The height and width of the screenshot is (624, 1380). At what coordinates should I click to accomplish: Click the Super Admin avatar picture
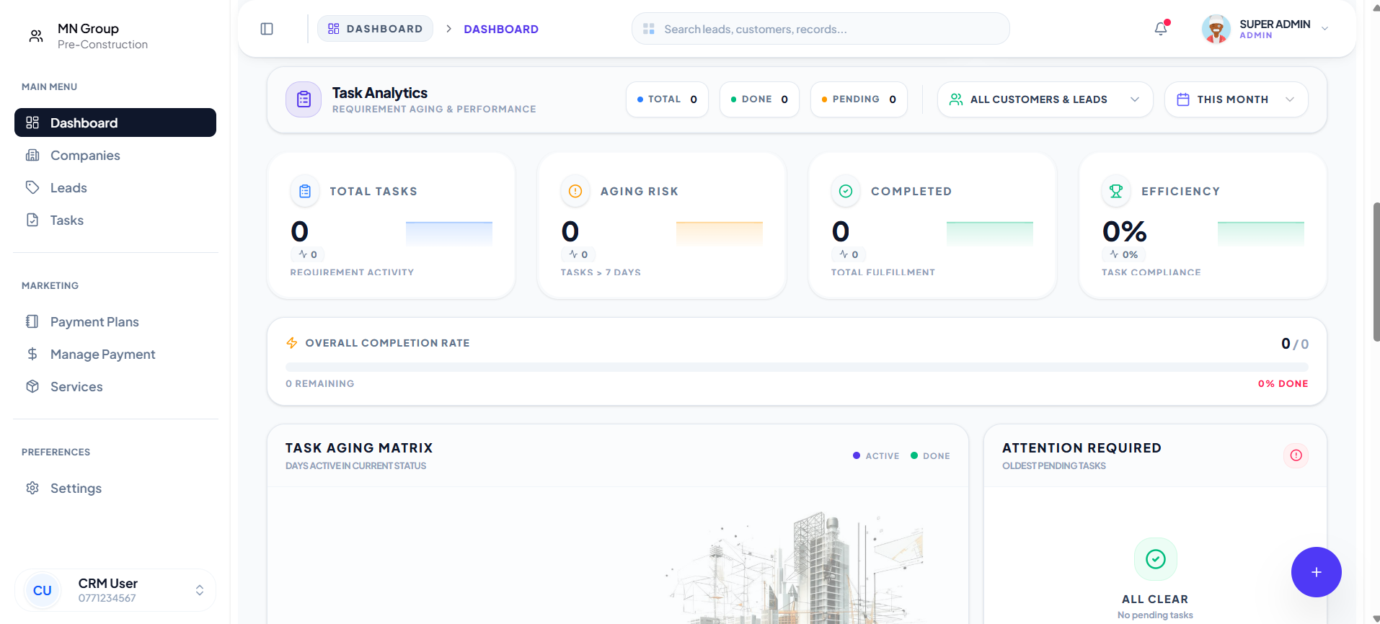click(x=1216, y=29)
